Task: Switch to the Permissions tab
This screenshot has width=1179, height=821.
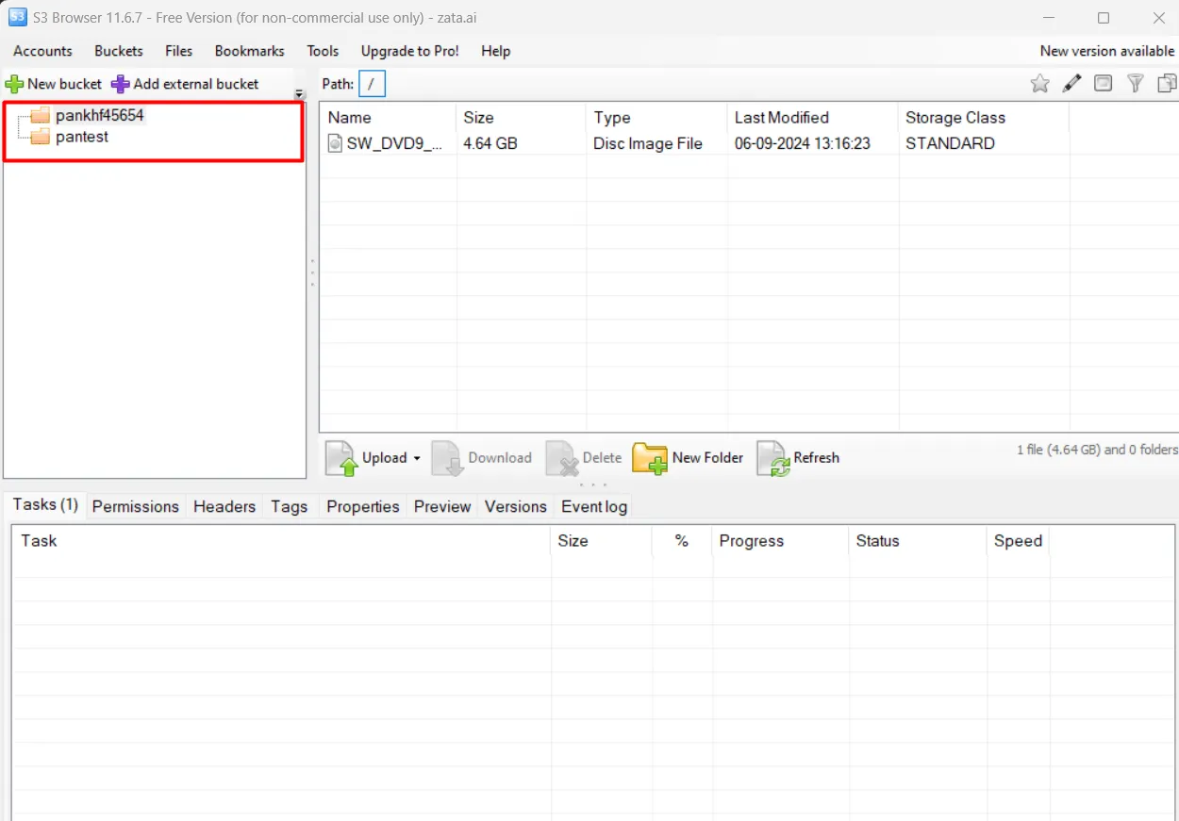Action: click(136, 507)
